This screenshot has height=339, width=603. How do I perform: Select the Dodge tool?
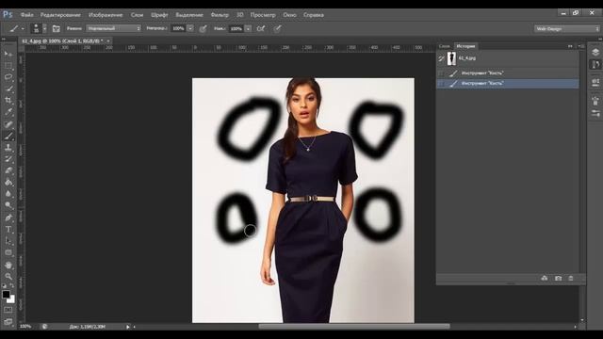click(x=8, y=205)
